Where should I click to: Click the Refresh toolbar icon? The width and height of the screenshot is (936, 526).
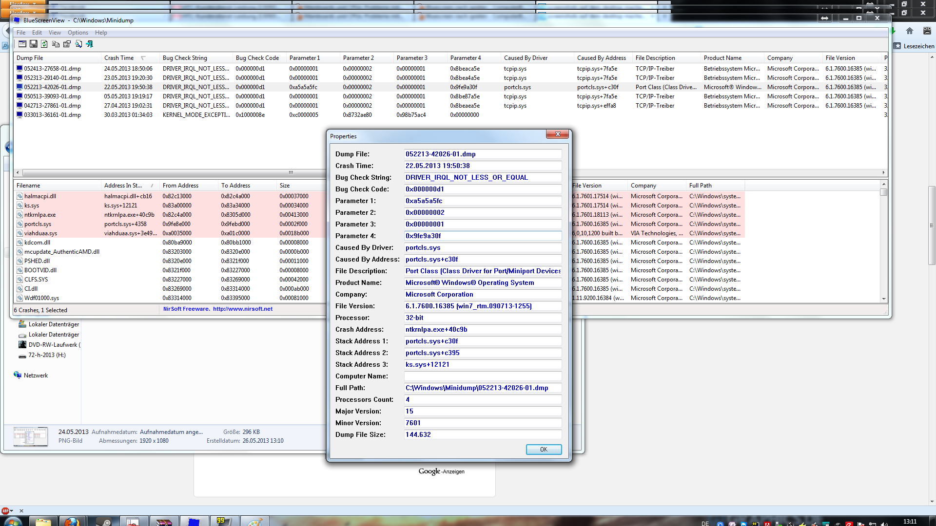point(44,44)
